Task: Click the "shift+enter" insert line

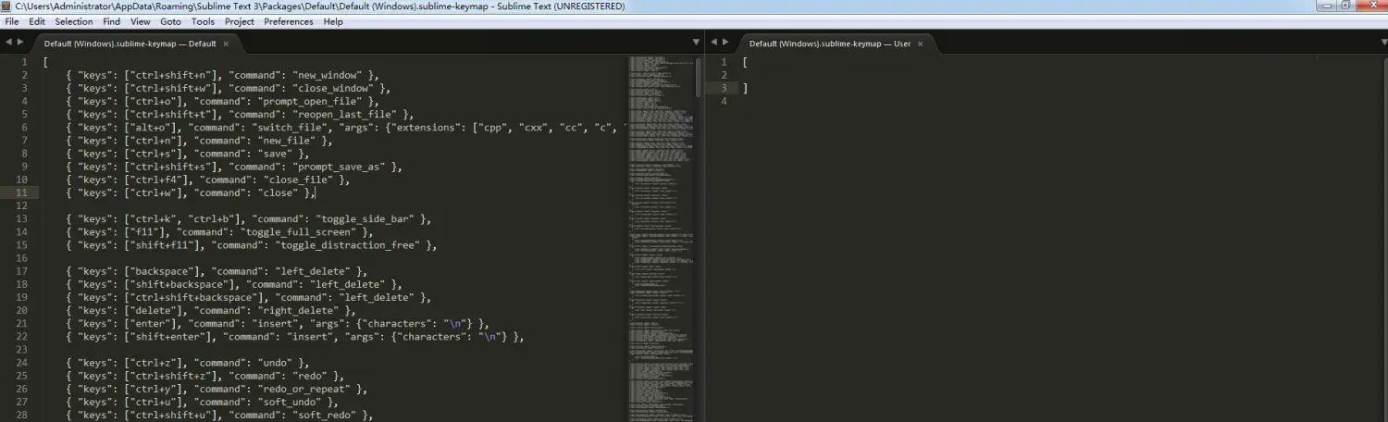Action: (295, 337)
